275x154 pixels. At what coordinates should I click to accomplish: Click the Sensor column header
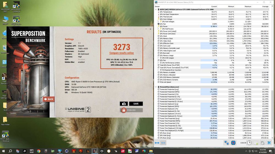(x=177, y=7)
